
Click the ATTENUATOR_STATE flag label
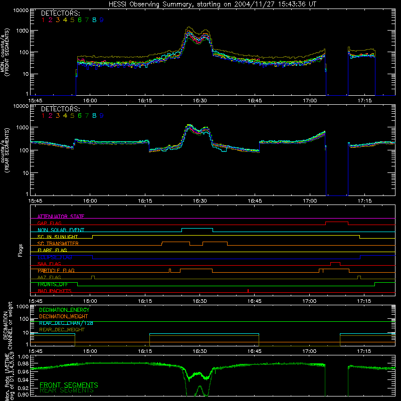[61, 217]
